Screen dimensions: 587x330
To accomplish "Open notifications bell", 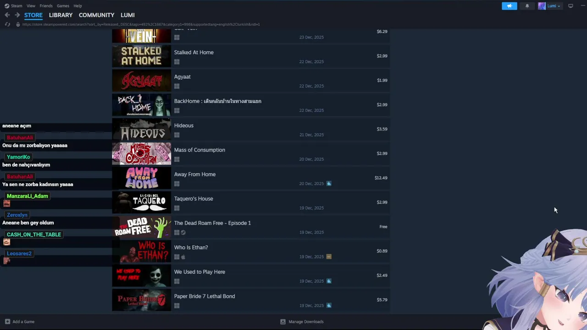I will (x=527, y=6).
